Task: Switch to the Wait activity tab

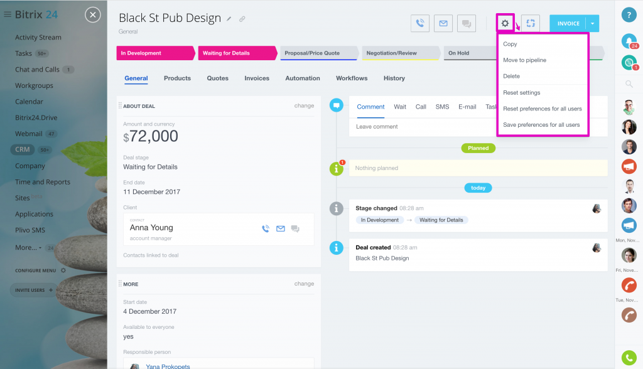Action: [400, 107]
